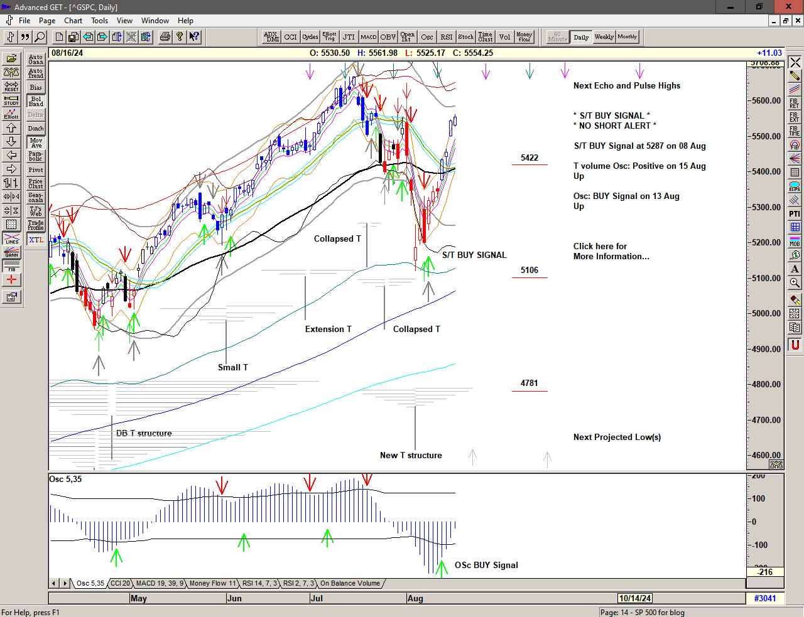This screenshot has height=617, width=804.
Task: Switch chart to Weekly timeframe
Action: [x=604, y=37]
